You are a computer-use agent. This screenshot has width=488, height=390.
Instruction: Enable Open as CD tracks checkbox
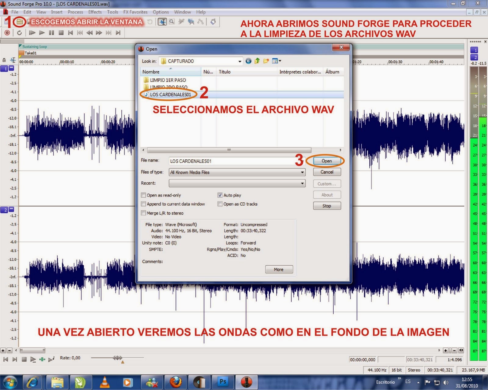point(220,204)
